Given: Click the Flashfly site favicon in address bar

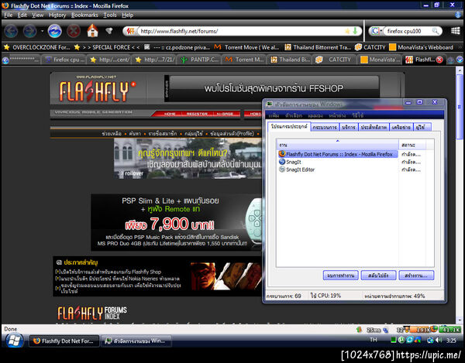Looking at the screenshot, I should click(x=130, y=31).
